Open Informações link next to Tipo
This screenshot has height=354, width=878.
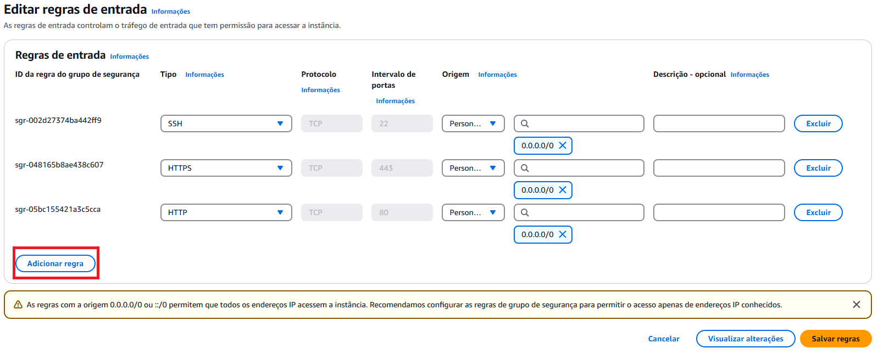(205, 75)
